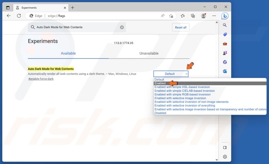The image size is (269, 164).
Task: Click the Search flags input field
Action: 77,27
